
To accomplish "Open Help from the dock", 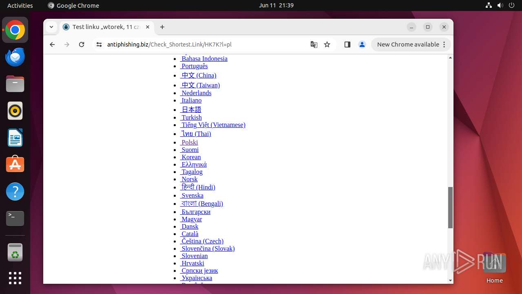I will point(15,192).
